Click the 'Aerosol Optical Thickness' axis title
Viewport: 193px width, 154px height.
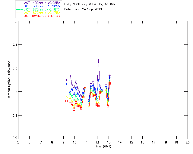[9, 80]
